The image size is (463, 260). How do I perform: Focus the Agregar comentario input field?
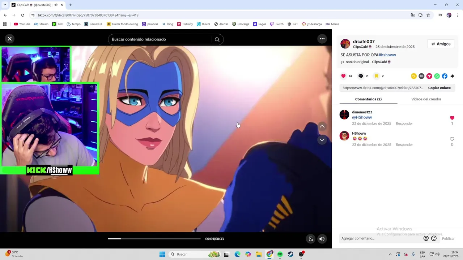point(381,238)
